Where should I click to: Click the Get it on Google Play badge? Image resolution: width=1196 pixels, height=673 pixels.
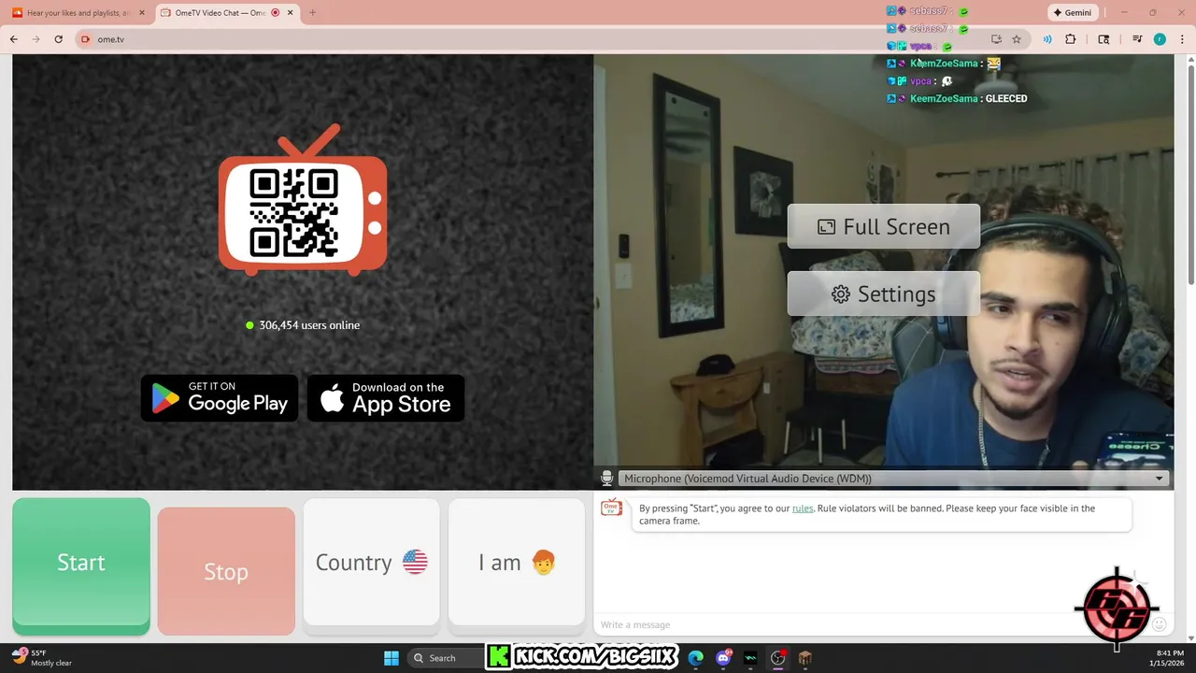220,398
